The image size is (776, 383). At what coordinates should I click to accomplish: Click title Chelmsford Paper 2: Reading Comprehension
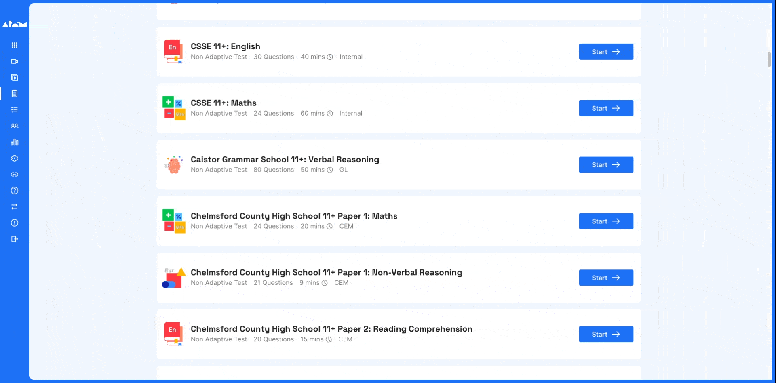pos(331,329)
